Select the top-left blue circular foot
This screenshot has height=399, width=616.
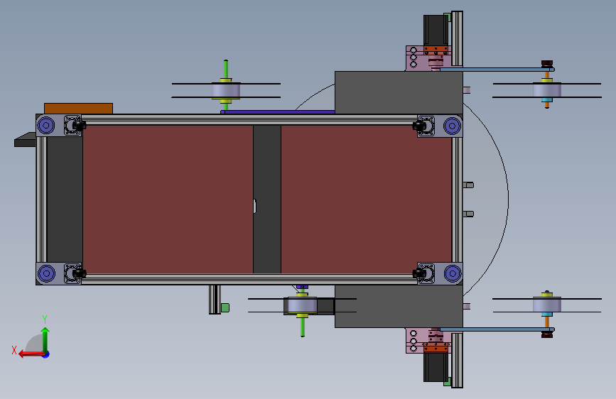[x=46, y=126]
